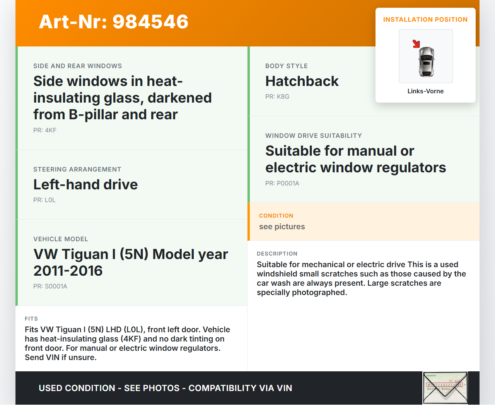Viewport: 495px width, 405px height.
Task: Click the Fits compatibility paragraph
Action: (x=127, y=343)
